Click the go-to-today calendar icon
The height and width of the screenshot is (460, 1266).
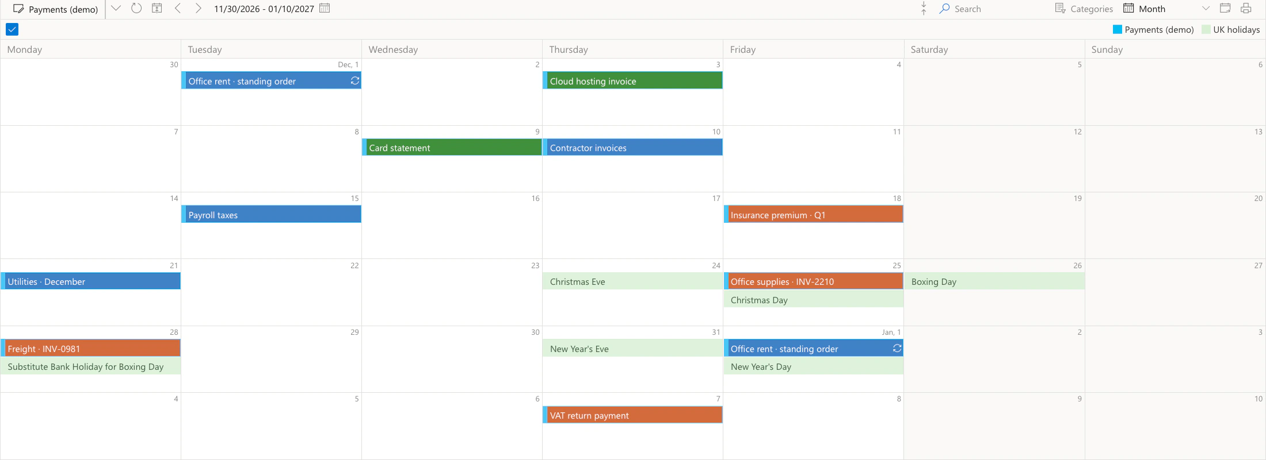157,9
